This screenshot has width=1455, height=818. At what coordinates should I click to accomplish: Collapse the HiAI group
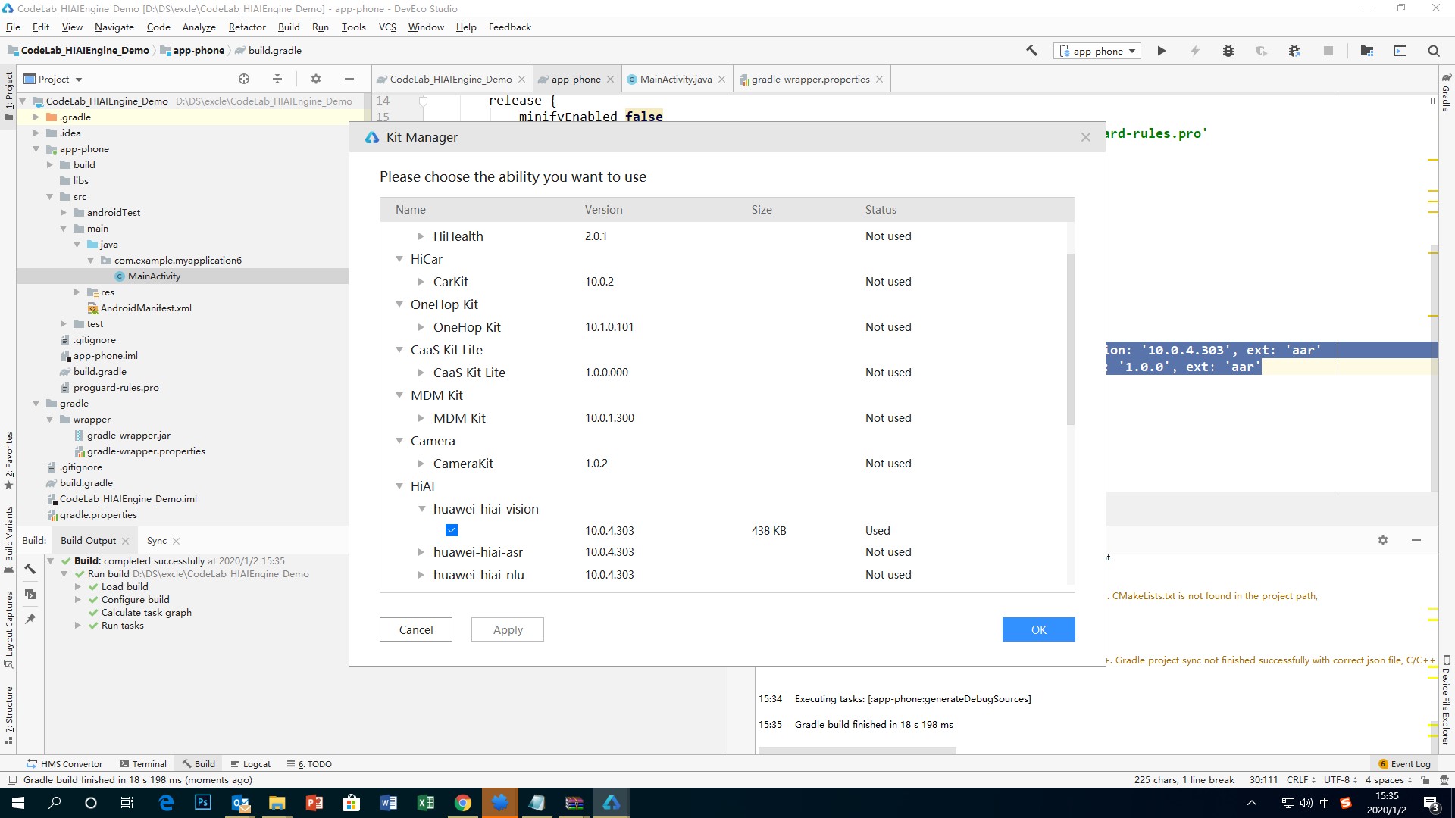[399, 486]
